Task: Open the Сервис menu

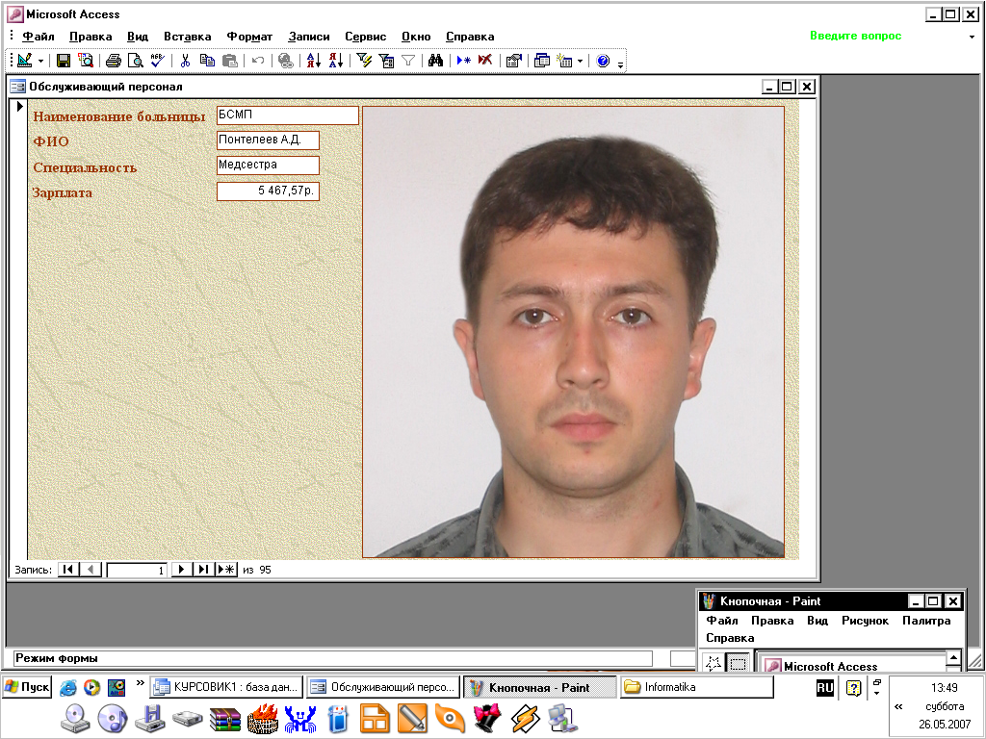Action: click(365, 37)
